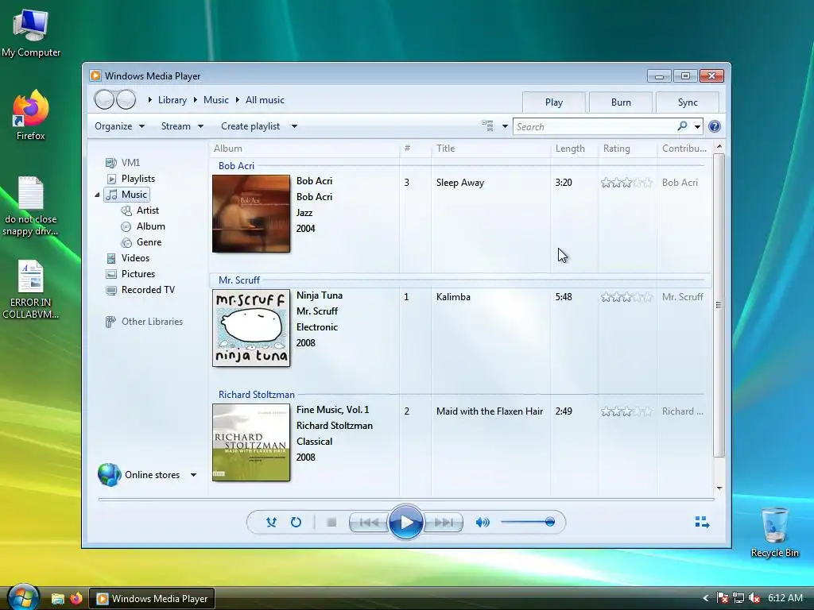The image size is (814, 610).
Task: Open the search options dropdown arrow
Action: coord(697,126)
